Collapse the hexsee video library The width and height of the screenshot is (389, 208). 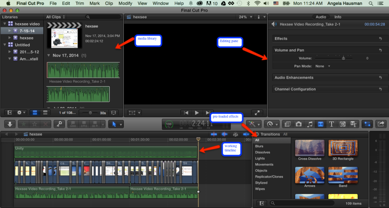(5, 24)
